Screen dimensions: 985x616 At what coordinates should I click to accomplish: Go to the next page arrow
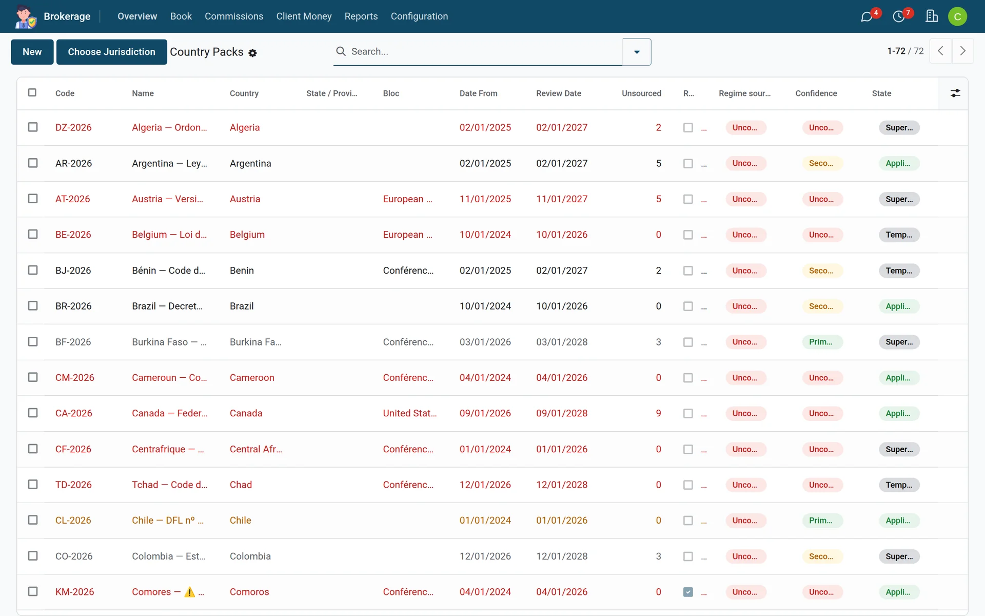tap(962, 51)
